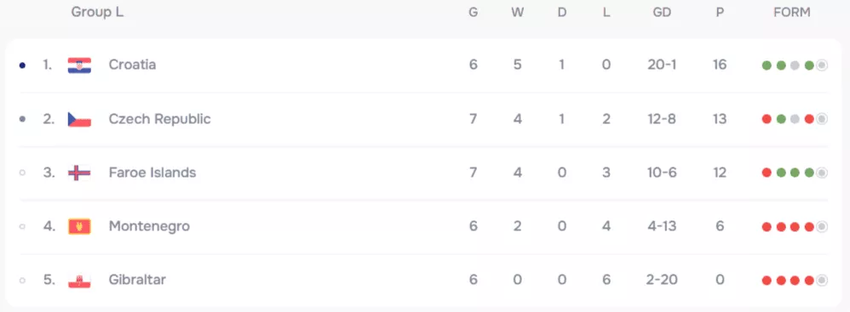The image size is (850, 312).
Task: Open the Croatia team link
Action: (x=132, y=65)
